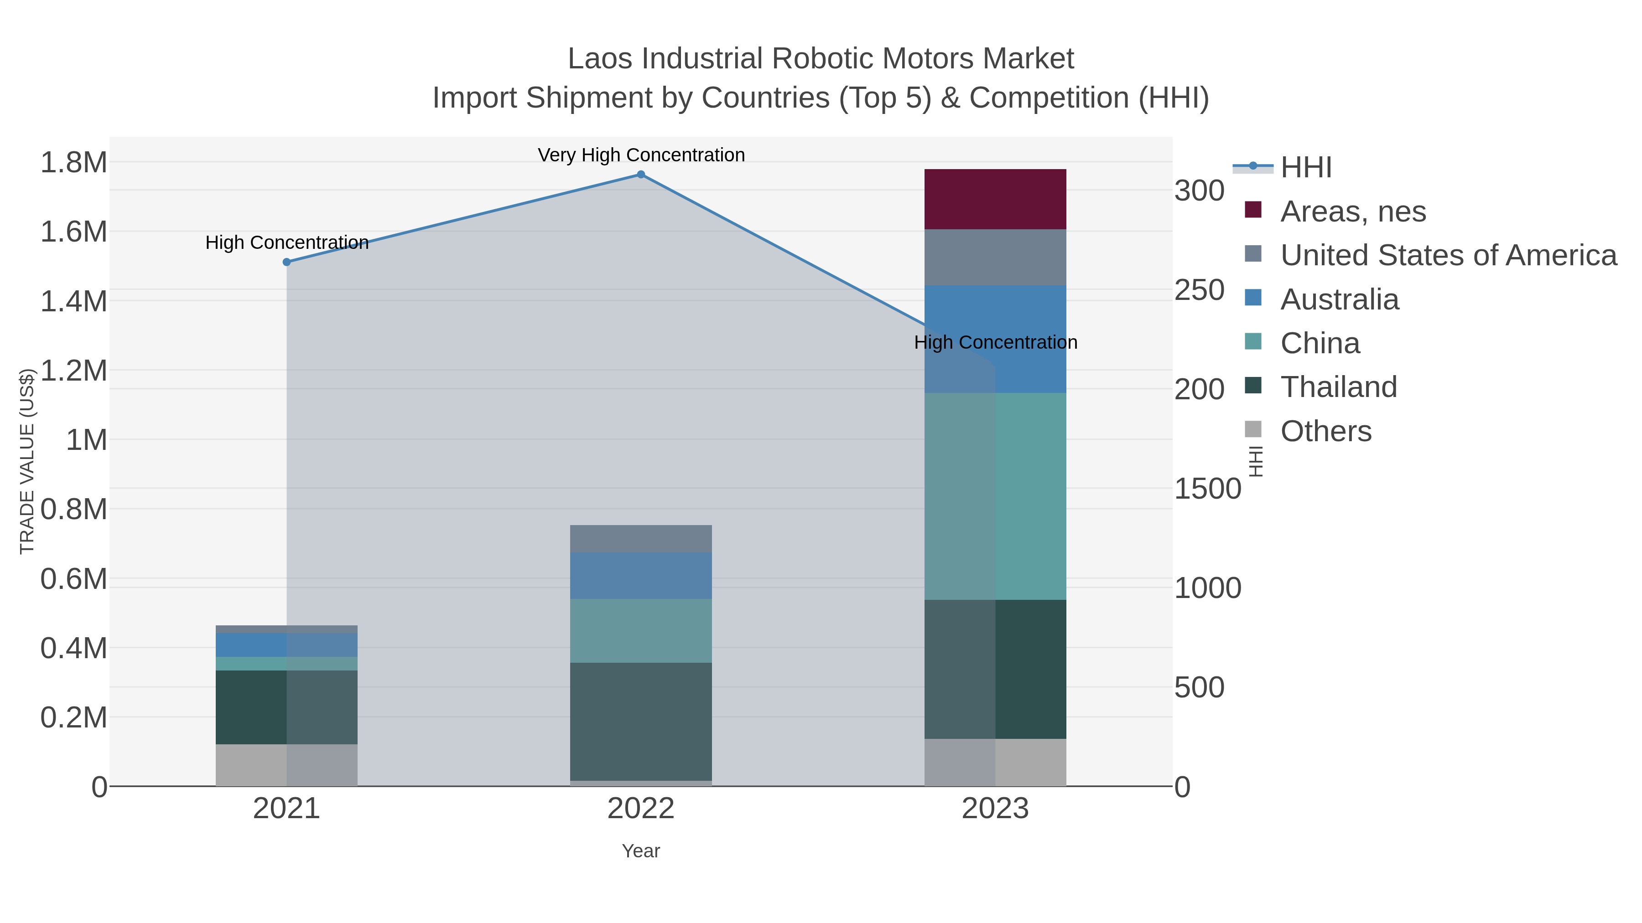Screen dimensions: 1642x923
Task: Select the 2023 China bar segment
Action: (x=995, y=496)
